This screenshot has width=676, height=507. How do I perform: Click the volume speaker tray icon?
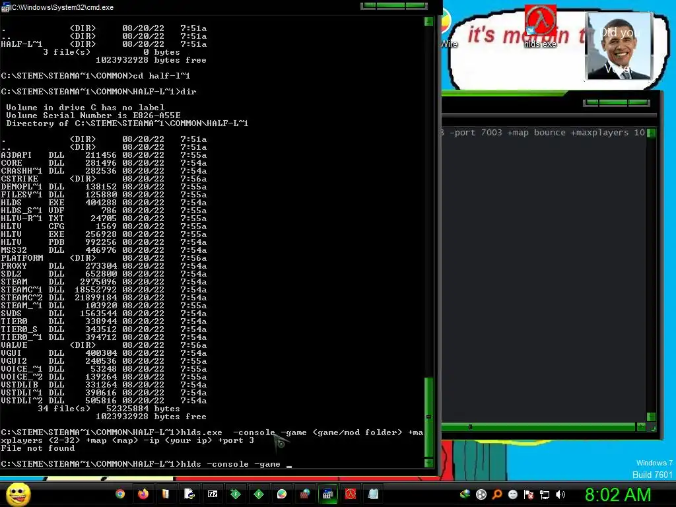[x=560, y=494]
